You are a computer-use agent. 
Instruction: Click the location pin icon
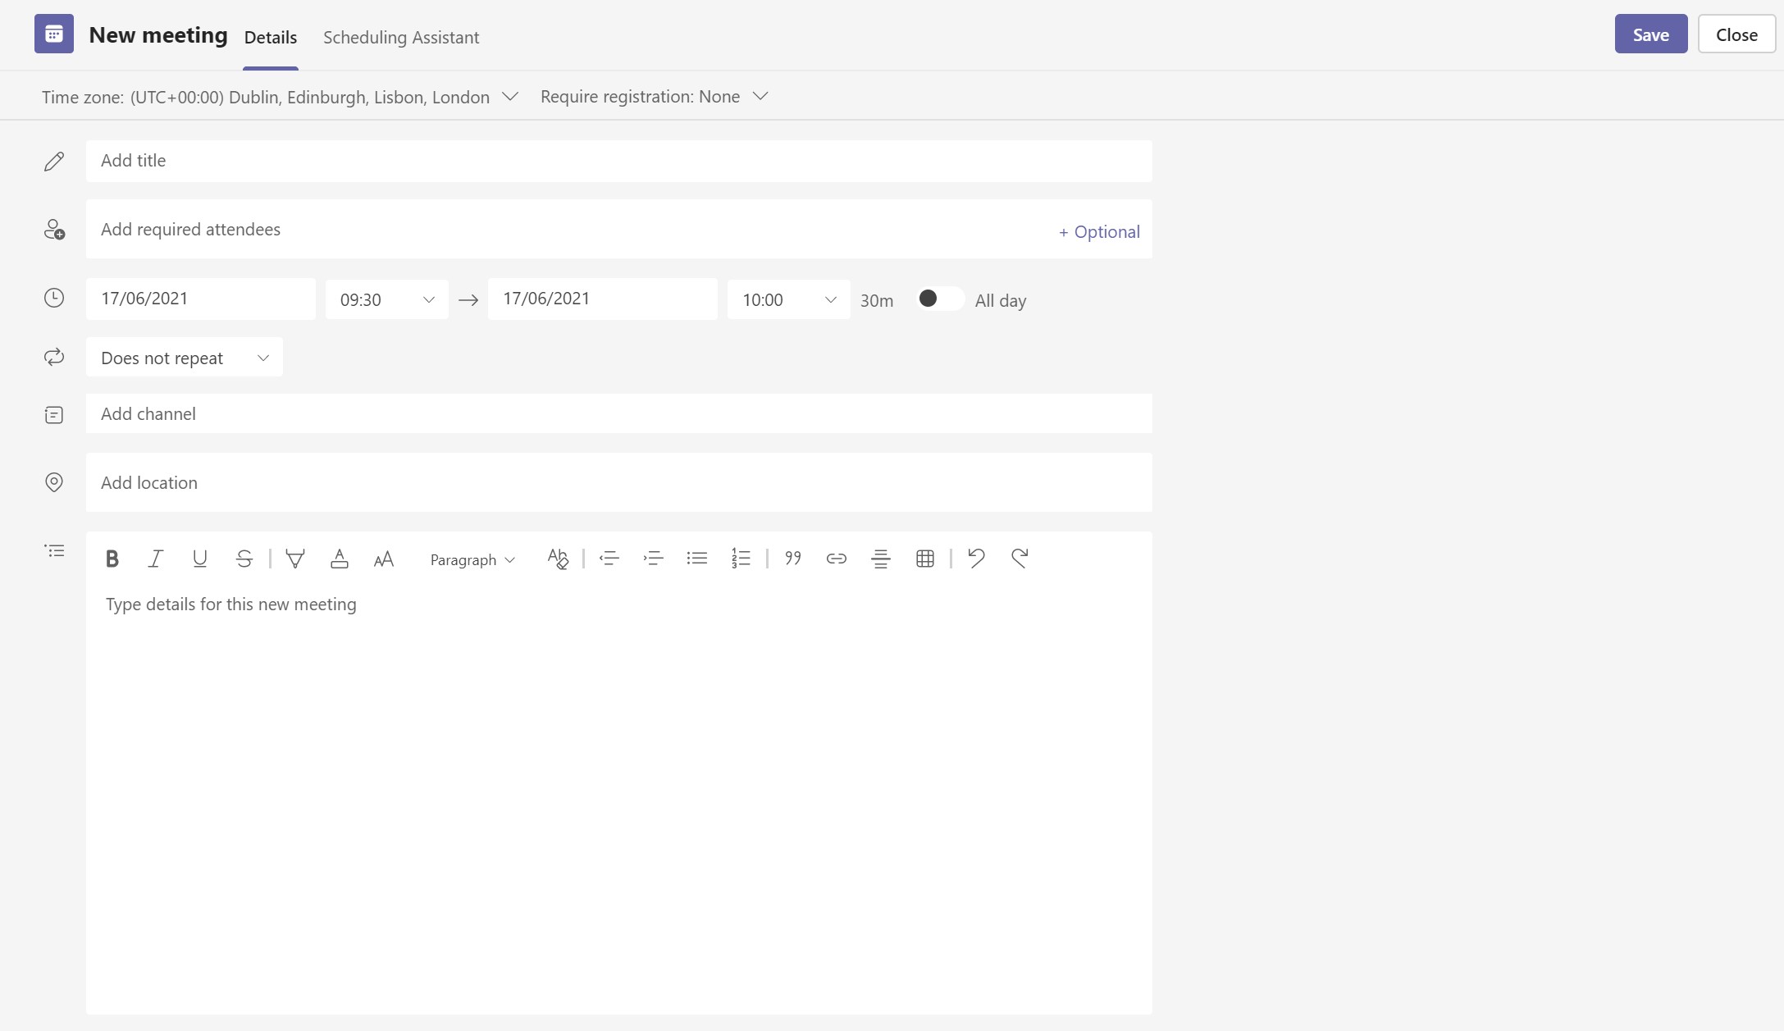[54, 482]
